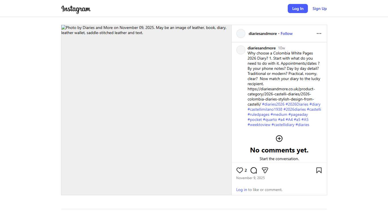Open comments via speech bubble icon
The image size is (388, 218).
[254, 170]
